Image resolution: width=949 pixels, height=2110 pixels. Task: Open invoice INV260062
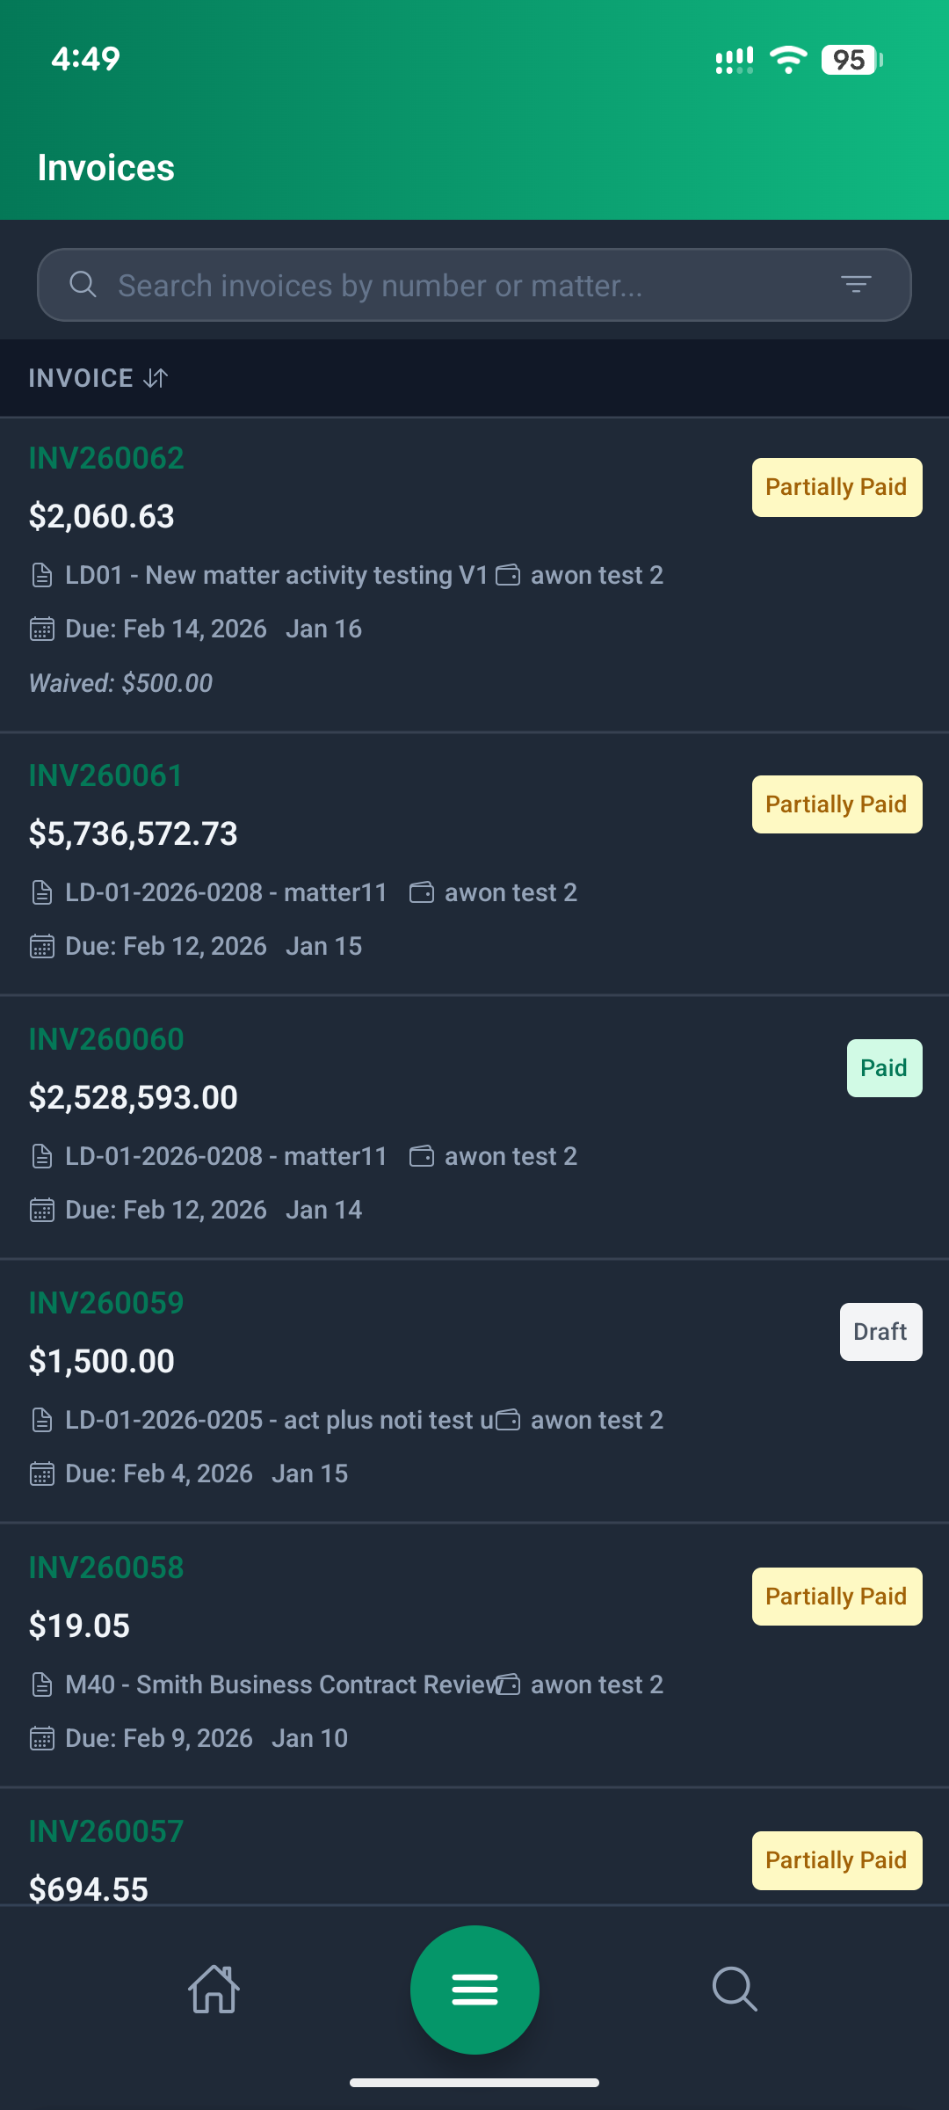pos(107,458)
